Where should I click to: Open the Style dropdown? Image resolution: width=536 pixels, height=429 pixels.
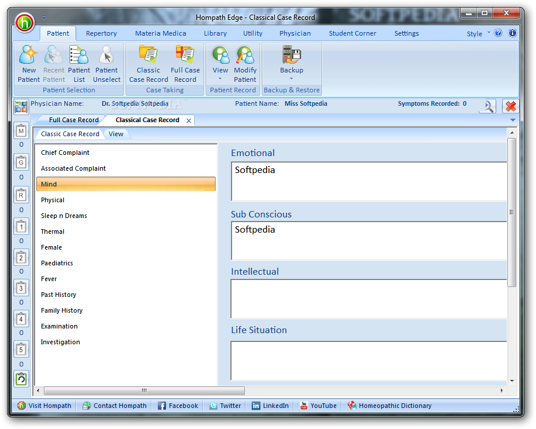click(478, 33)
